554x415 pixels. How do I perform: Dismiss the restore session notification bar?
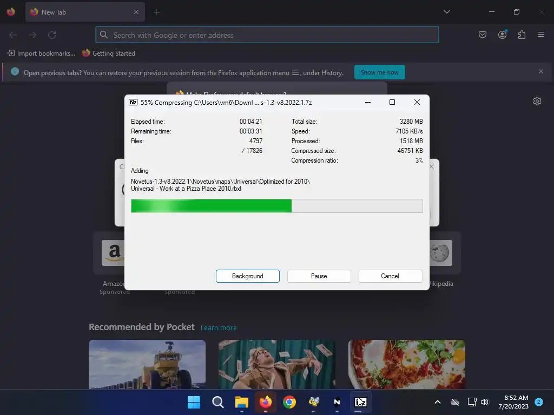541,72
